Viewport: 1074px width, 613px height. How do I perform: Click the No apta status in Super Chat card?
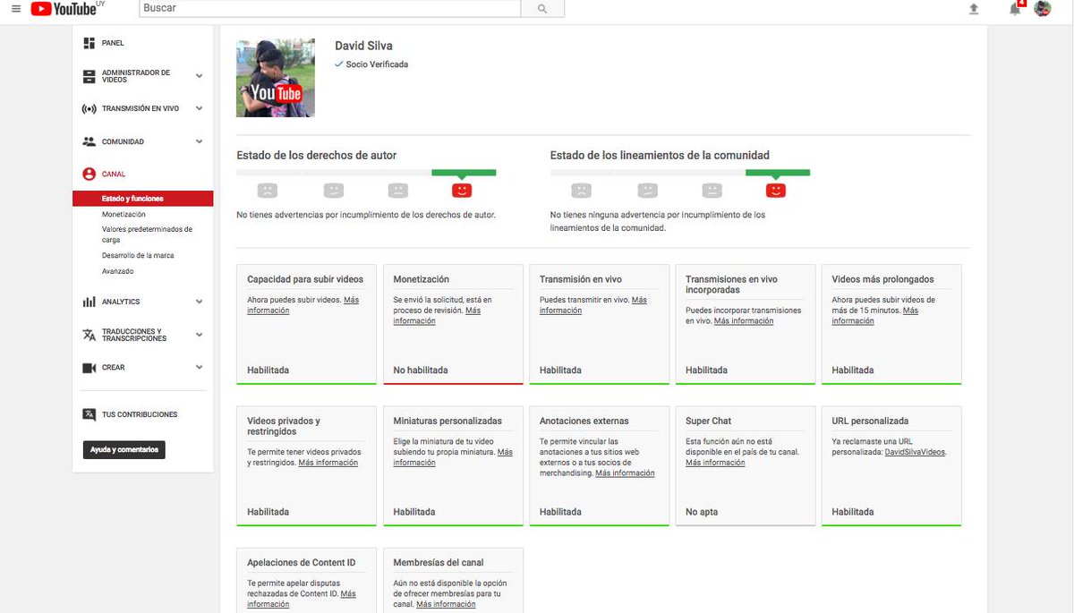click(702, 512)
